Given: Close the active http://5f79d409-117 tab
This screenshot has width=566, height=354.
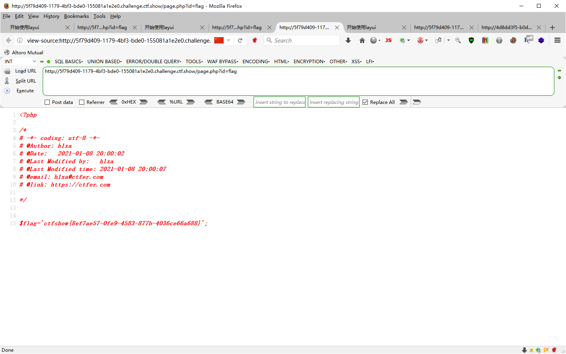Looking at the screenshot, I should pos(337,28).
